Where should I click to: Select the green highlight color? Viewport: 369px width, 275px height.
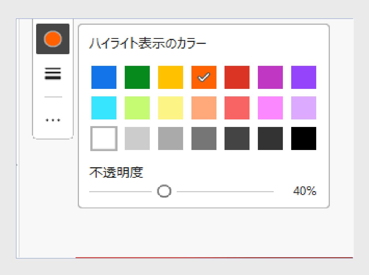pos(137,77)
